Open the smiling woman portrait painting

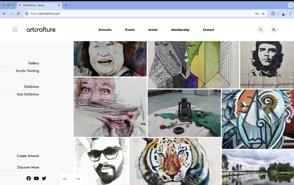click(x=110, y=59)
